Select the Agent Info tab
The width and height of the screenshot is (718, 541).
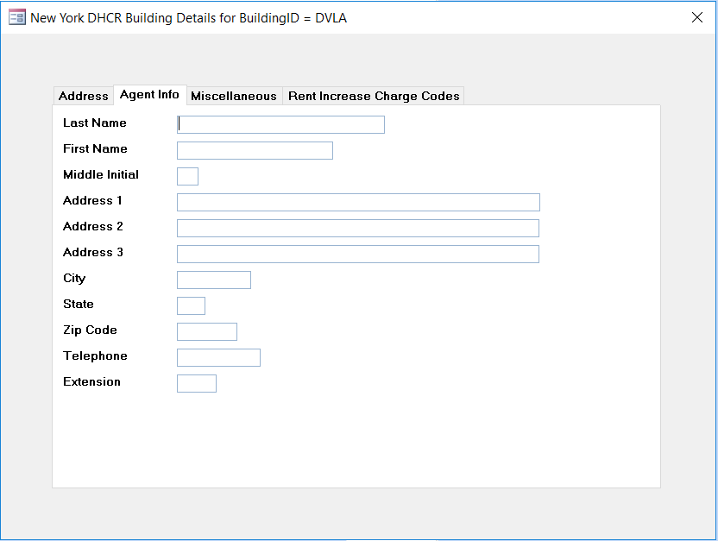[150, 95]
